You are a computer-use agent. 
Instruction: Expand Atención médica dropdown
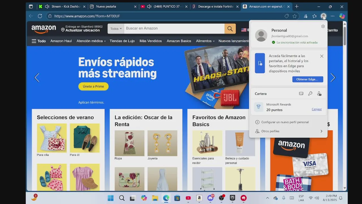91,41
